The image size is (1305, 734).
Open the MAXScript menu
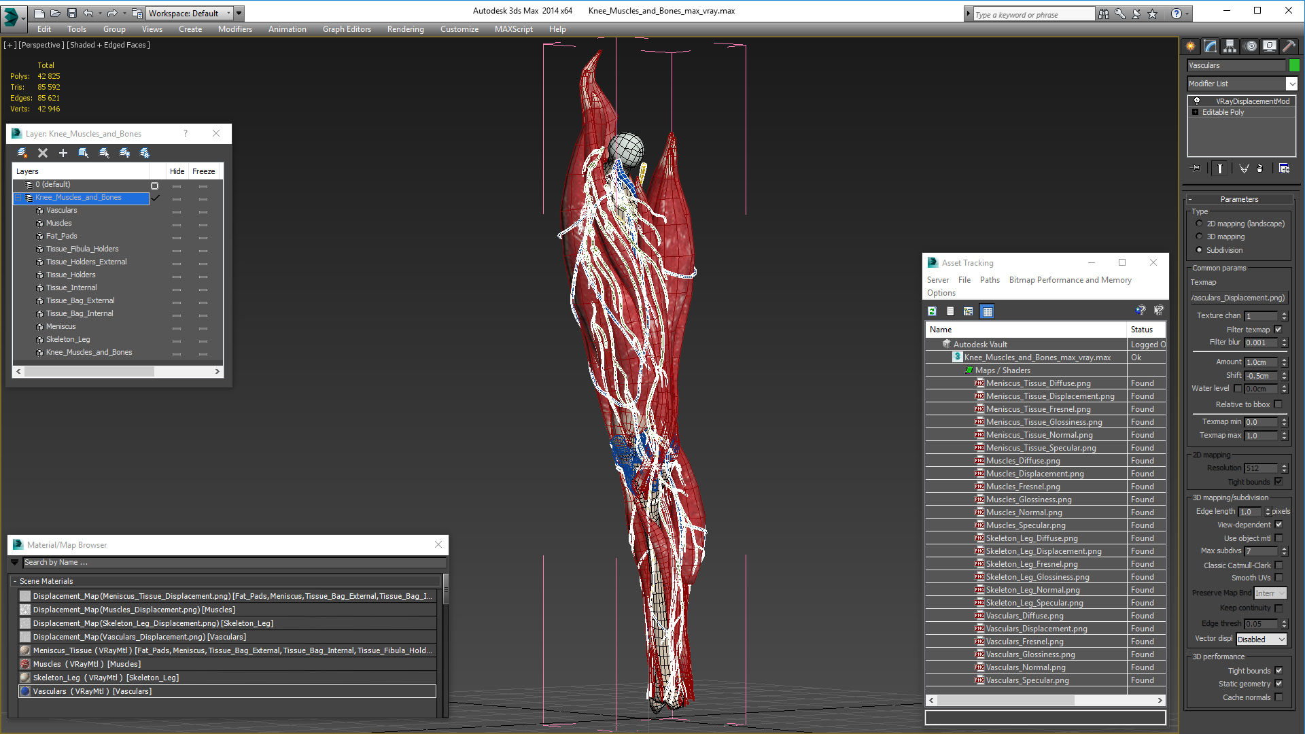tap(513, 29)
